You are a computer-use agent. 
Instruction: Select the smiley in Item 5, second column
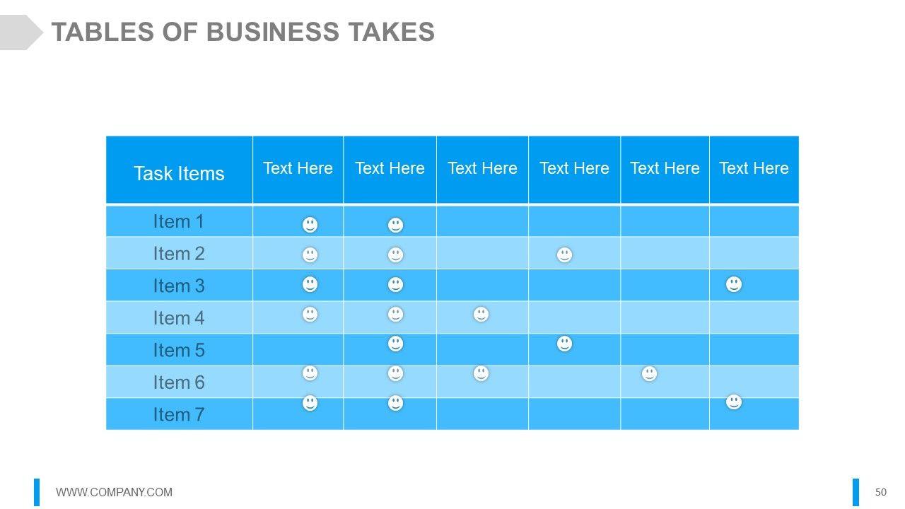395,344
